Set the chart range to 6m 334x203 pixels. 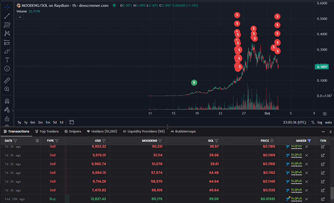pos(33,122)
